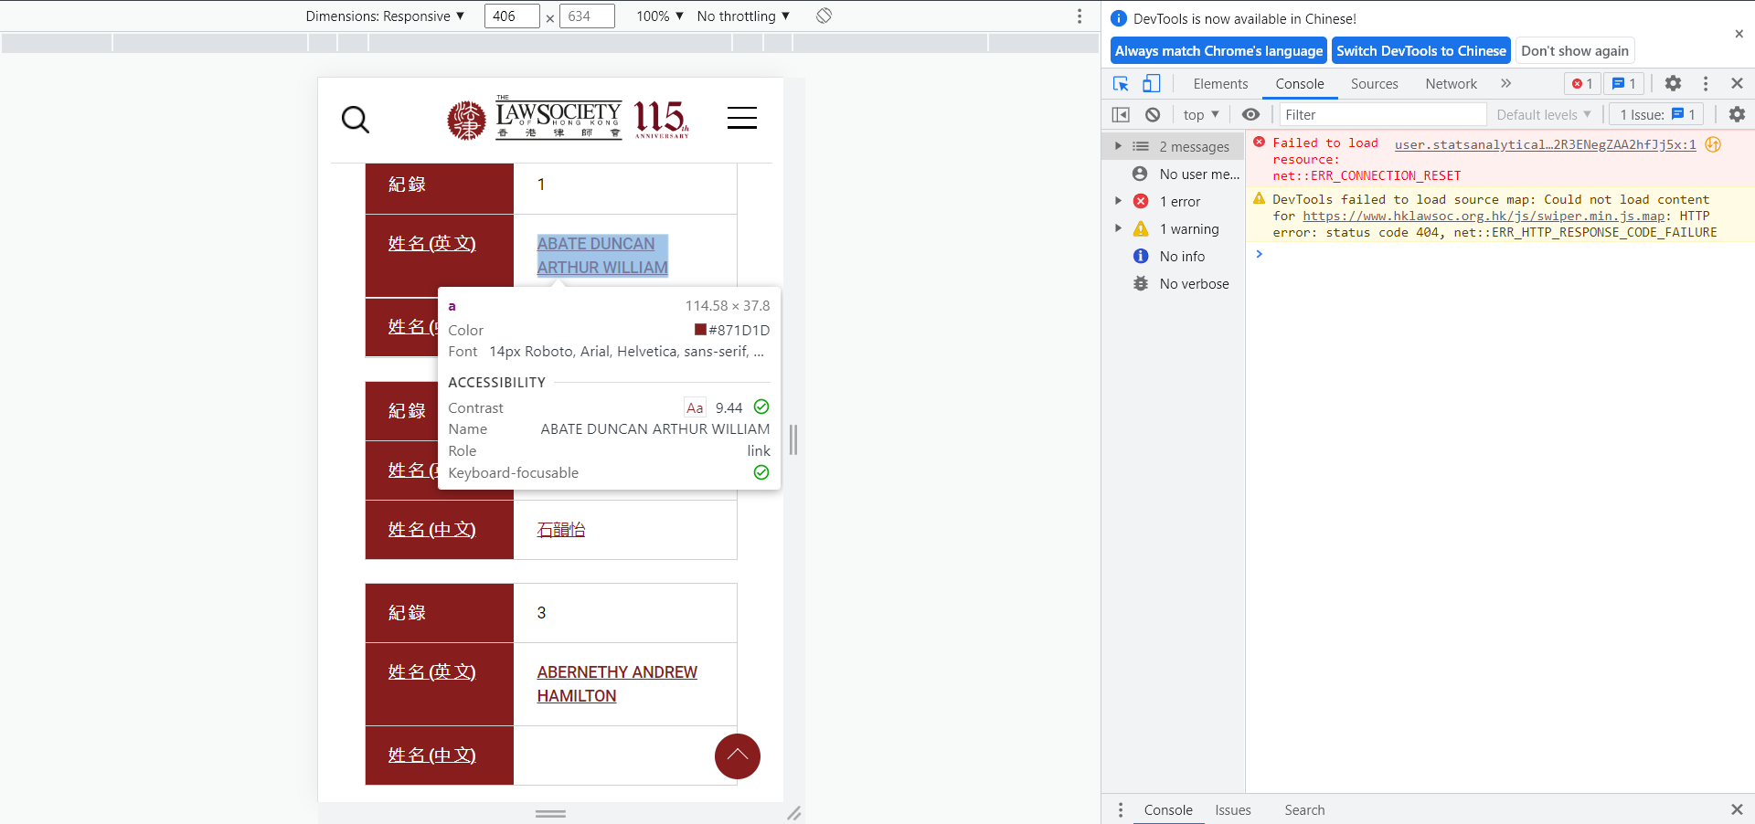Click the console Filter input field
1755x824 pixels.
click(1382, 114)
